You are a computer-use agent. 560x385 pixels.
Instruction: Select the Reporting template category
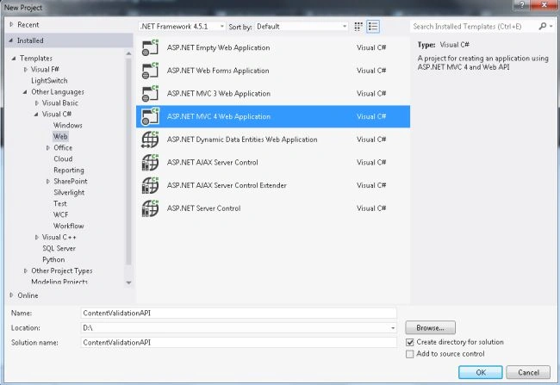[x=69, y=170]
